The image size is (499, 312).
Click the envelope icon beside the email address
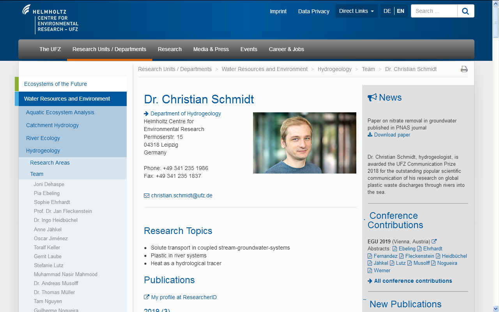[x=147, y=195]
